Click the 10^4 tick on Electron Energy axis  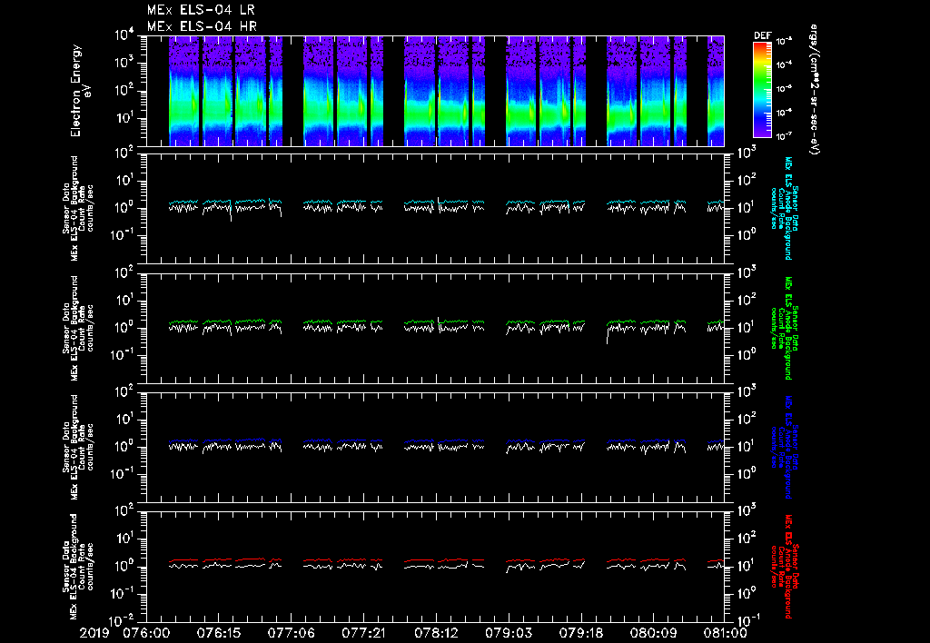pyautogui.click(x=125, y=35)
